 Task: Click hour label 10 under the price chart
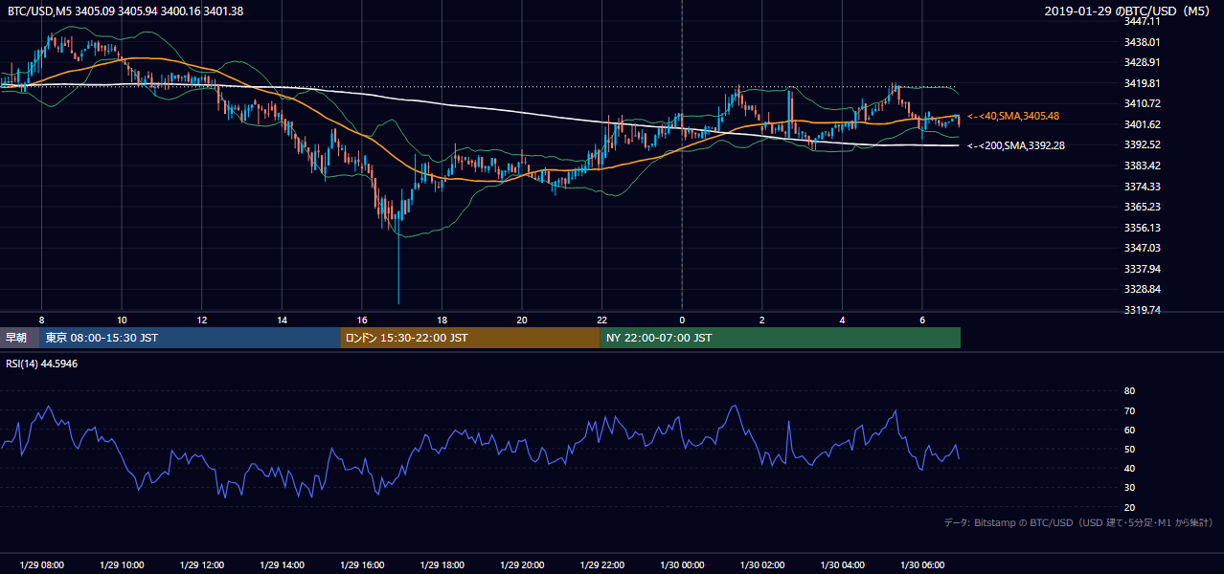[122, 320]
